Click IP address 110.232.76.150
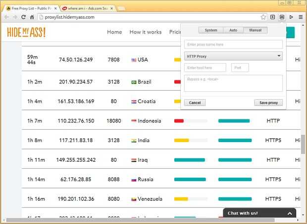The image size is (307, 224). tap(76, 121)
